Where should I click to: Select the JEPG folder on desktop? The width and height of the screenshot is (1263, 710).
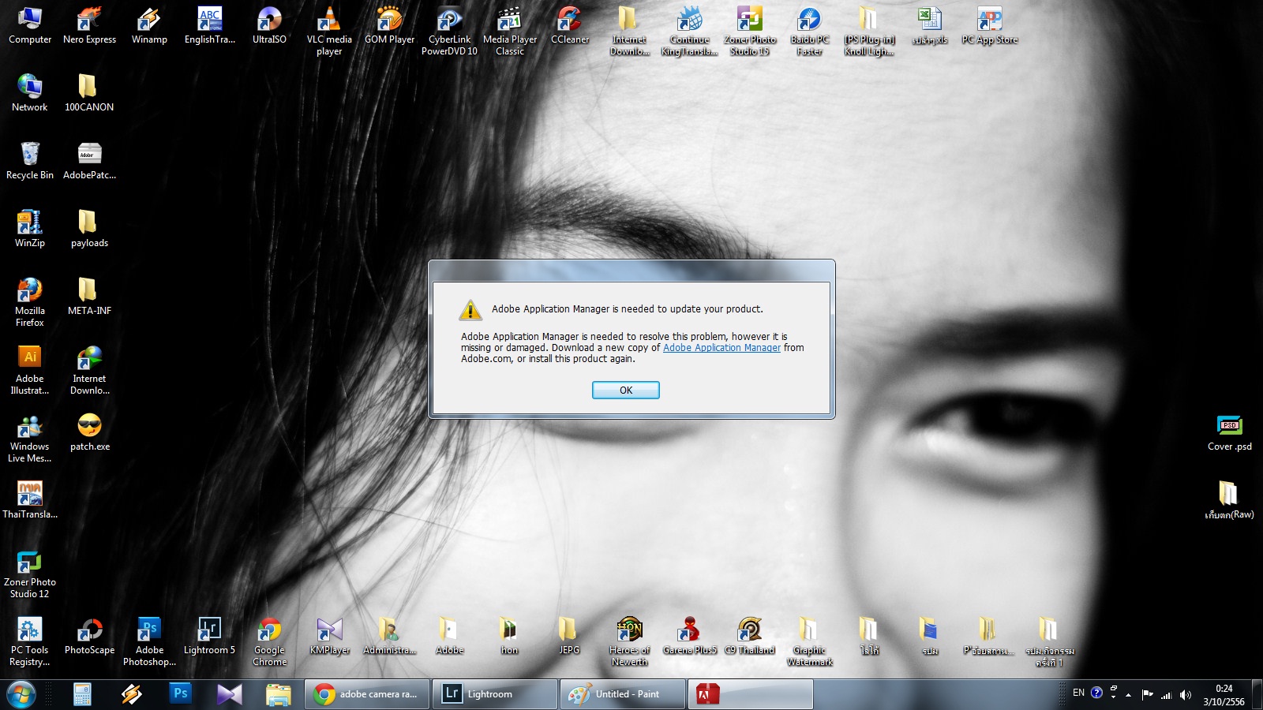point(569,635)
